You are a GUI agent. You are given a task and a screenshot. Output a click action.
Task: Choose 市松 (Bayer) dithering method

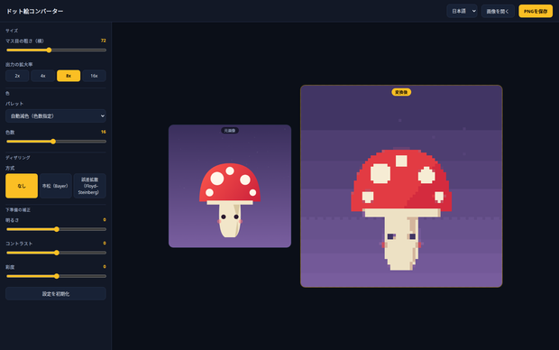(x=55, y=186)
